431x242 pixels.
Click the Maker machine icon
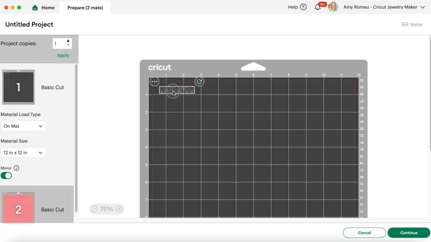[x=405, y=24]
